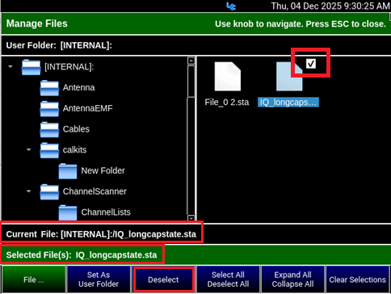Select the ChannelScanner folder icon
The image size is (391, 294).
49,191
